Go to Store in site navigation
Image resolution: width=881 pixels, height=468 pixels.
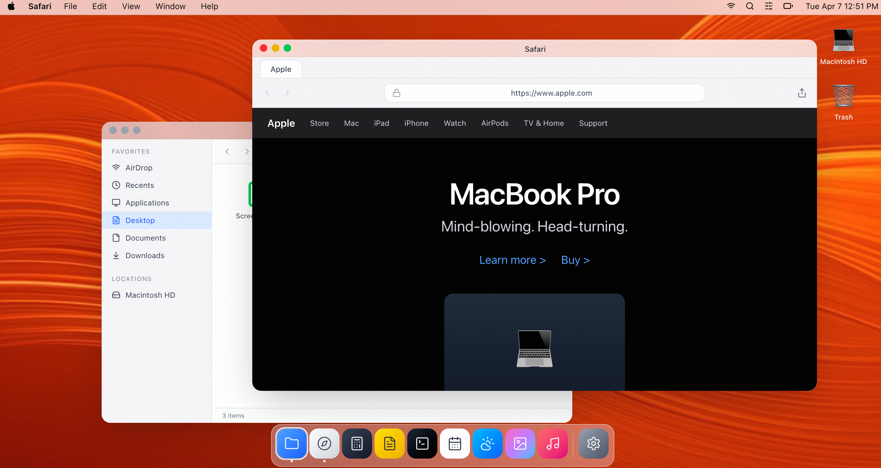tap(319, 123)
